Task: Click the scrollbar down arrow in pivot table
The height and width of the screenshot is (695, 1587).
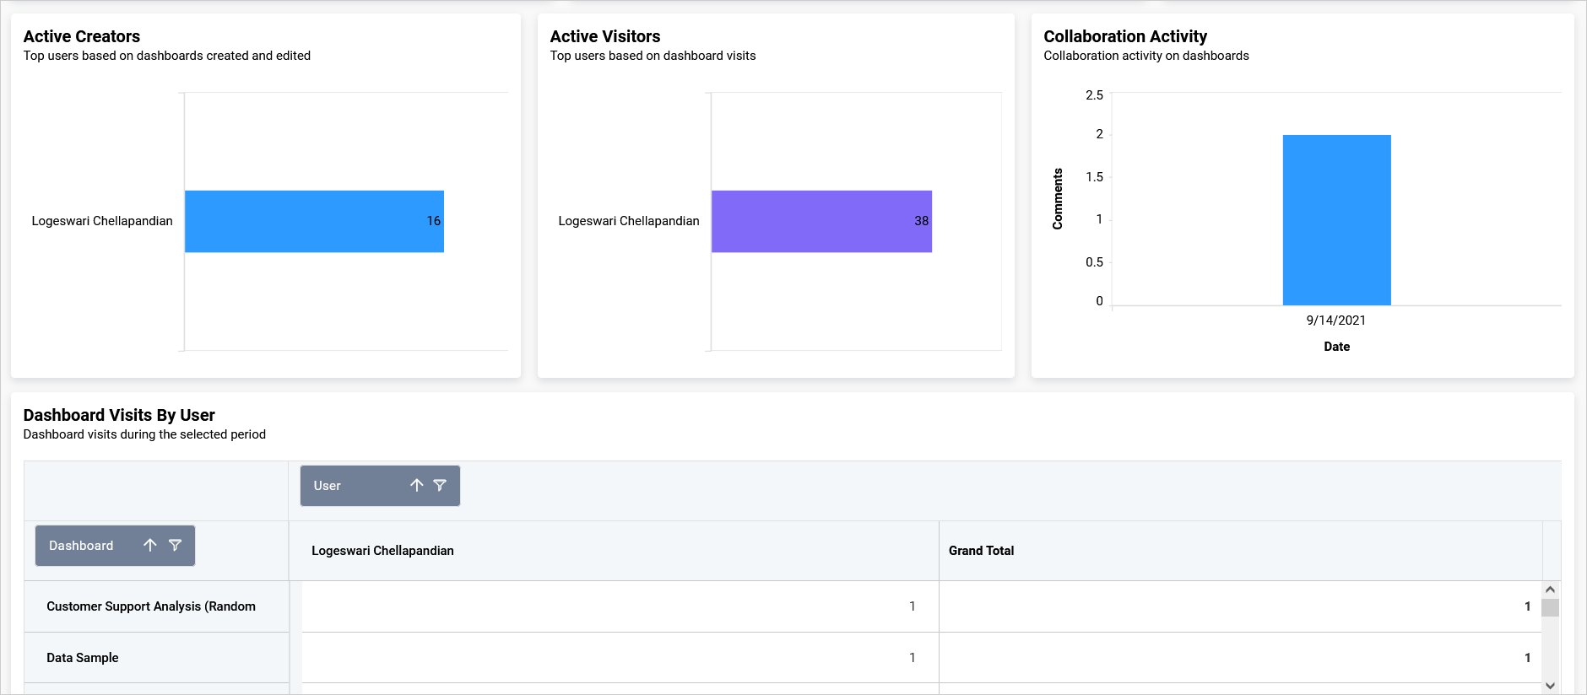Action: pyautogui.click(x=1550, y=686)
